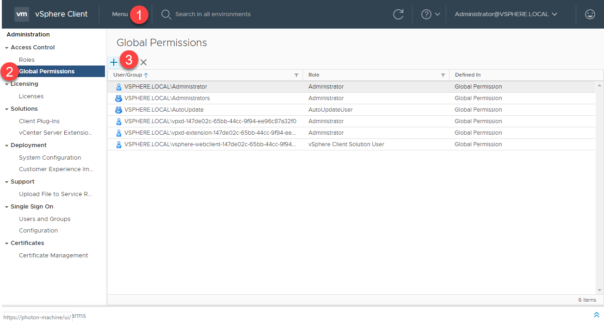Expand the bottom panel double-chevron icon

pyautogui.click(x=596, y=315)
